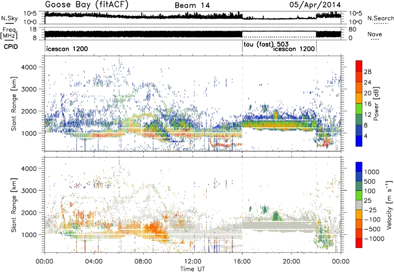
Task: Select the "08:00" time tick label
Action: coord(143,262)
